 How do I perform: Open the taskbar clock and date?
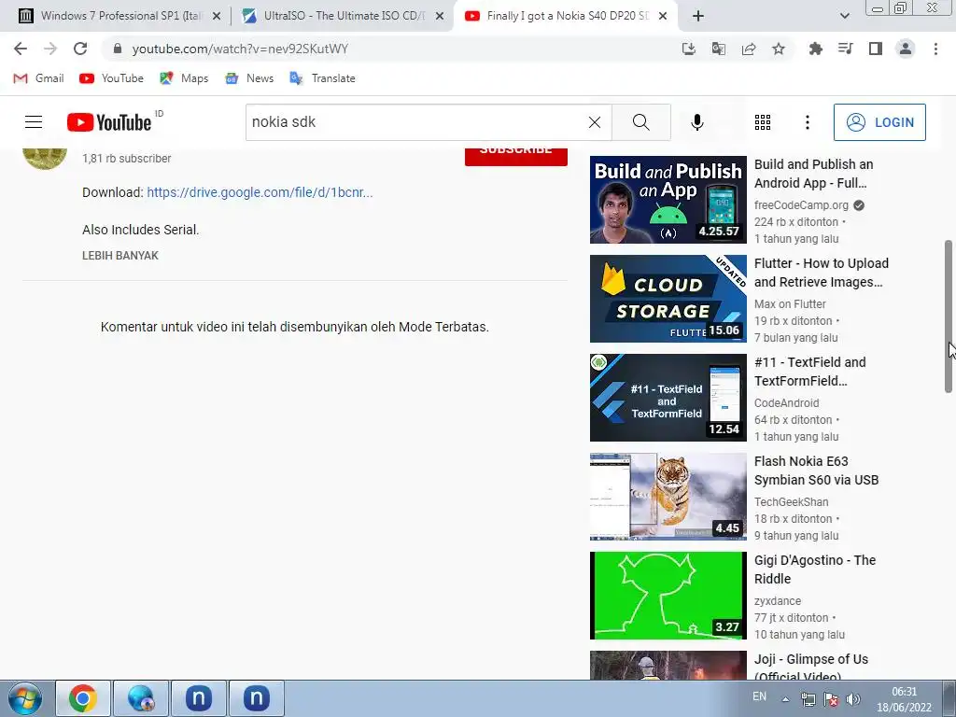904,699
